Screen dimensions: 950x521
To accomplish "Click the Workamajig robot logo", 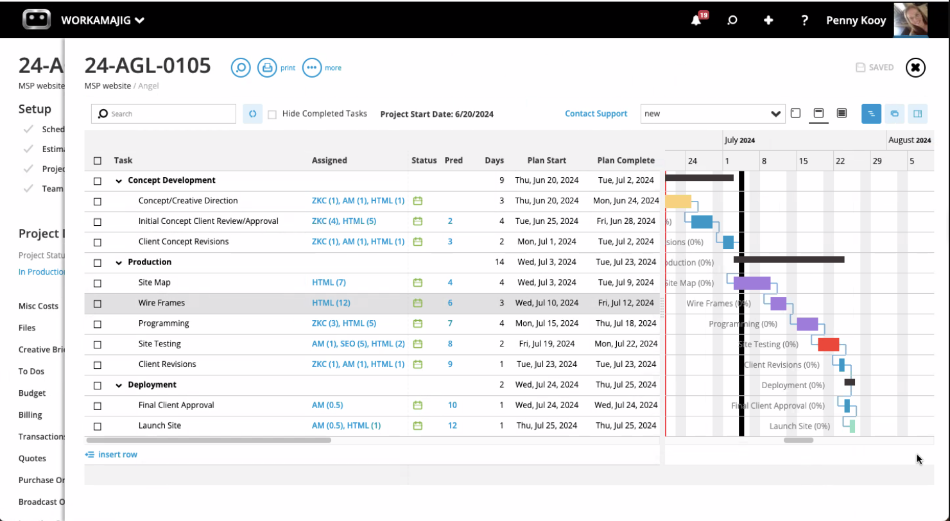I will pos(37,20).
